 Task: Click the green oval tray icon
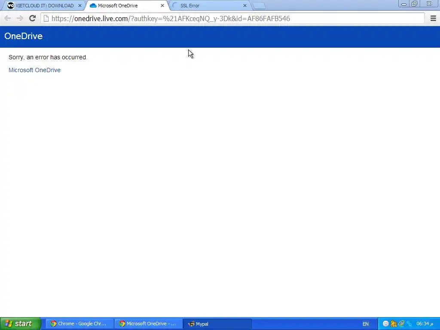pos(401,324)
